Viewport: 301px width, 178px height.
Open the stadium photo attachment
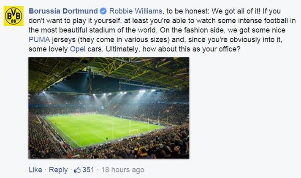pyautogui.click(x=109, y=108)
